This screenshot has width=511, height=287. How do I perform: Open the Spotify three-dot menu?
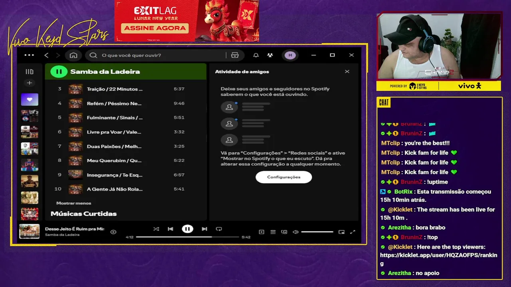point(29,55)
